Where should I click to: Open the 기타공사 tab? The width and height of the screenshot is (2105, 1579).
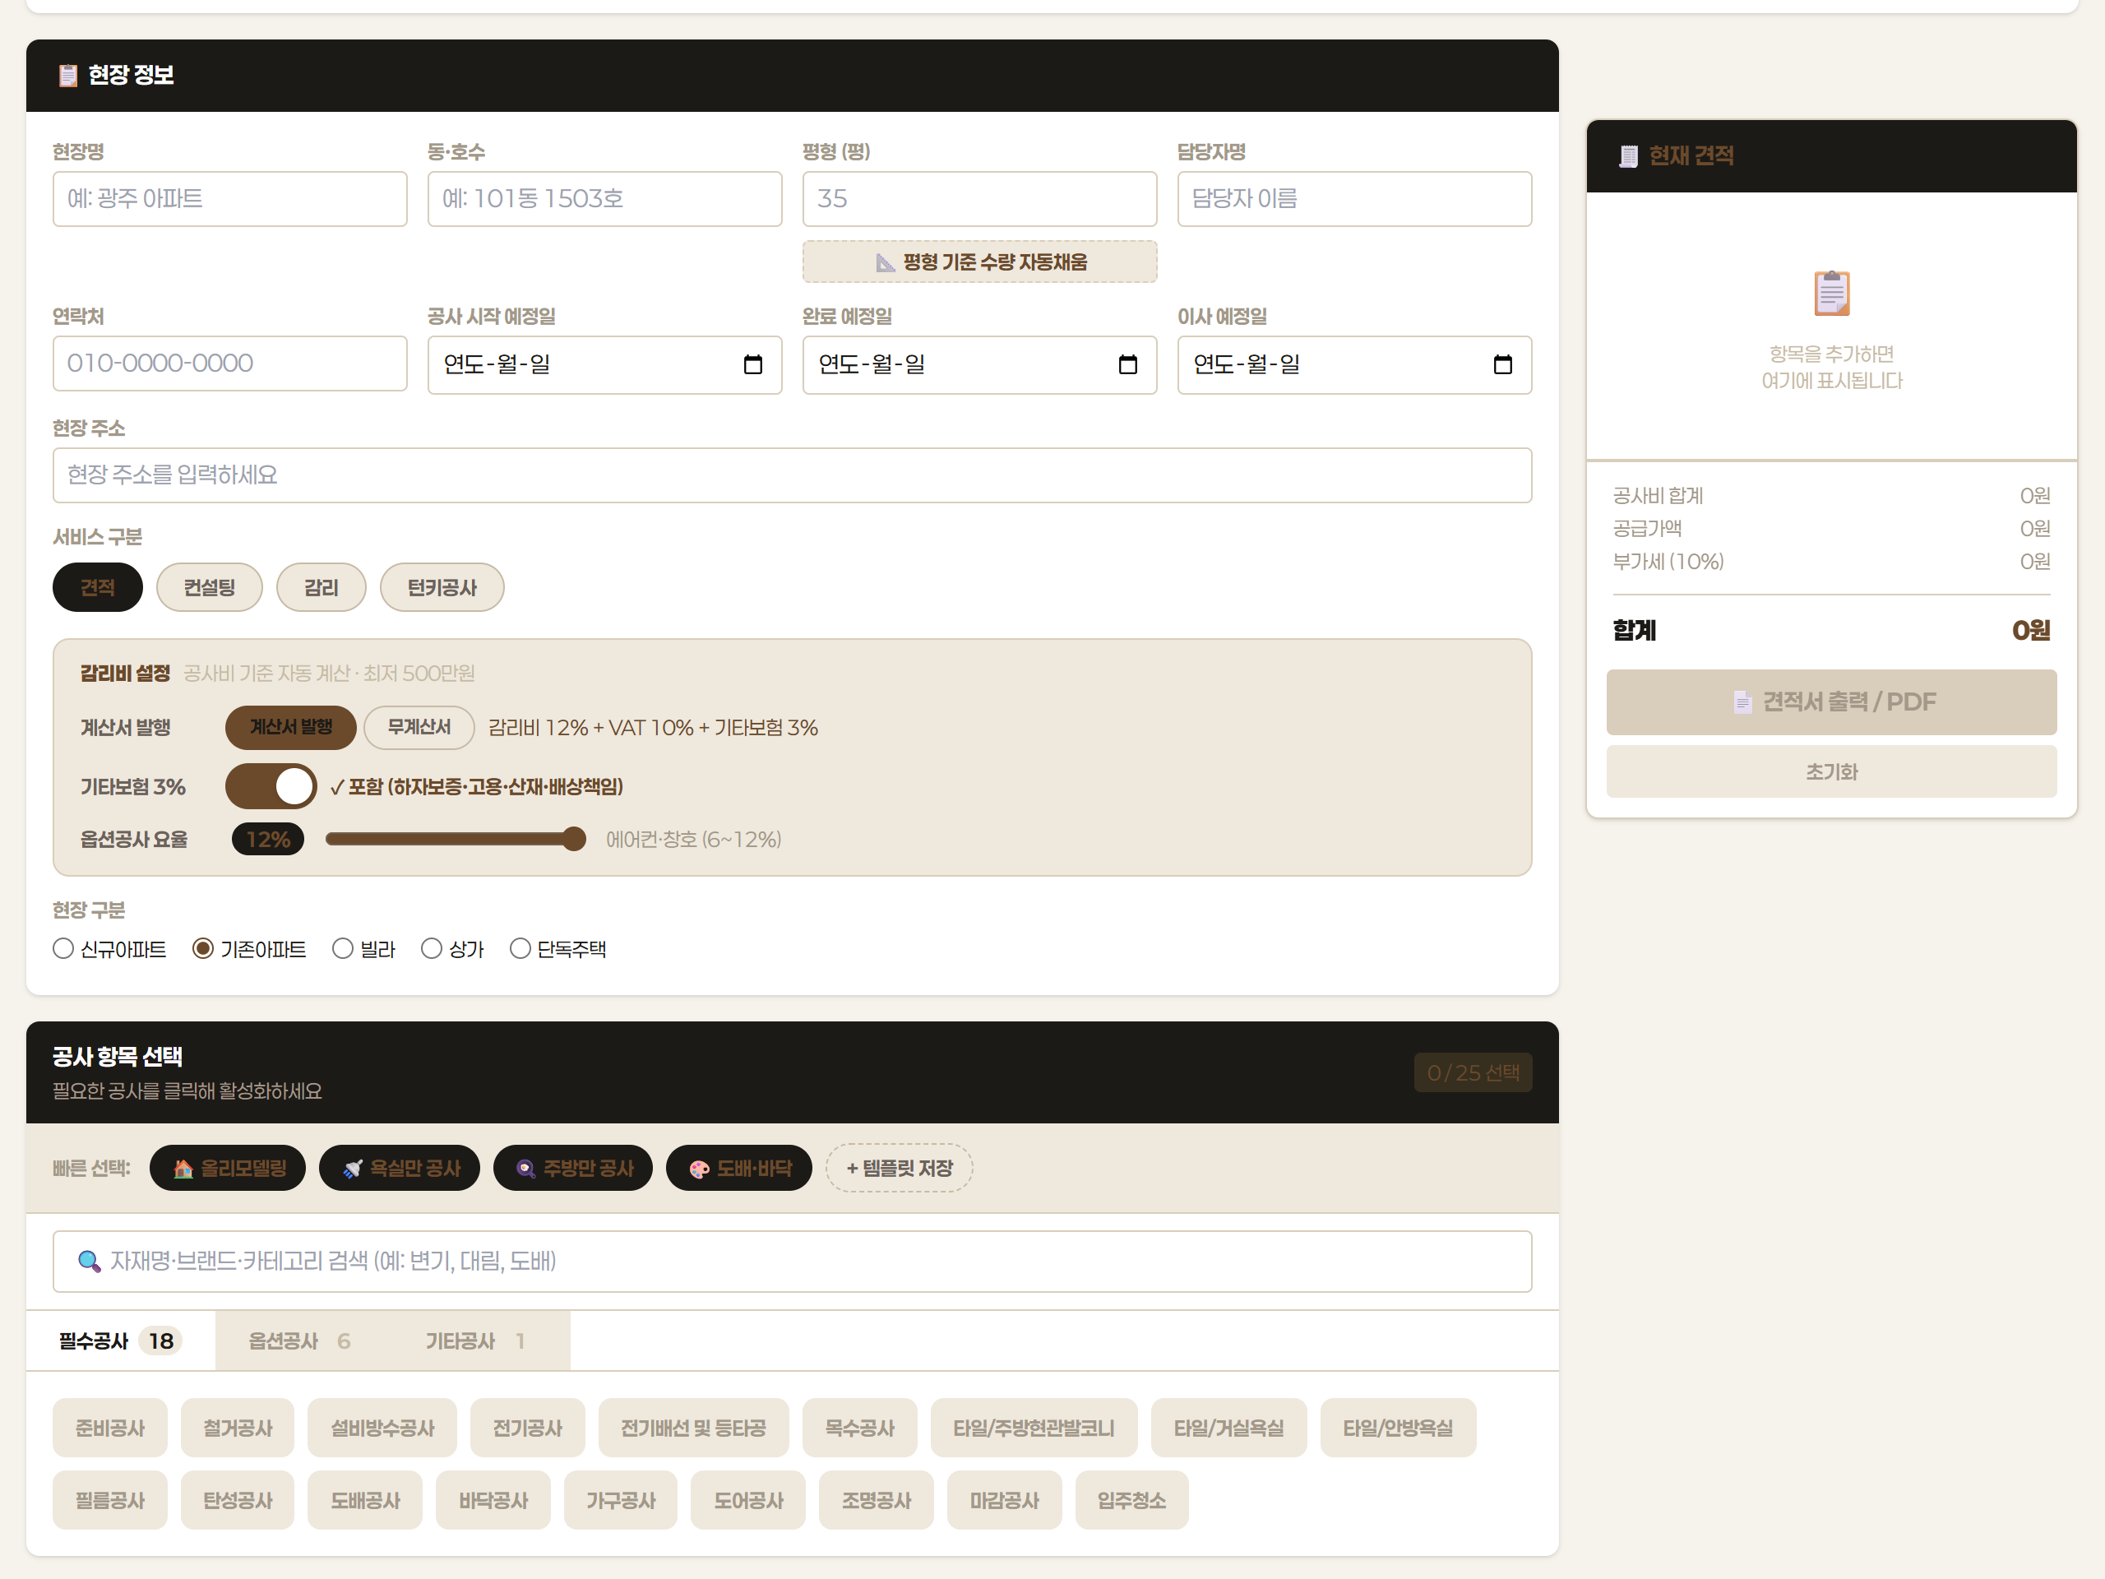click(x=474, y=1341)
